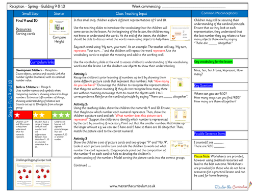This screenshot has width=255, height=191.
Task: Click the Activity 1 slide thumbnail
Action: tap(180, 85)
